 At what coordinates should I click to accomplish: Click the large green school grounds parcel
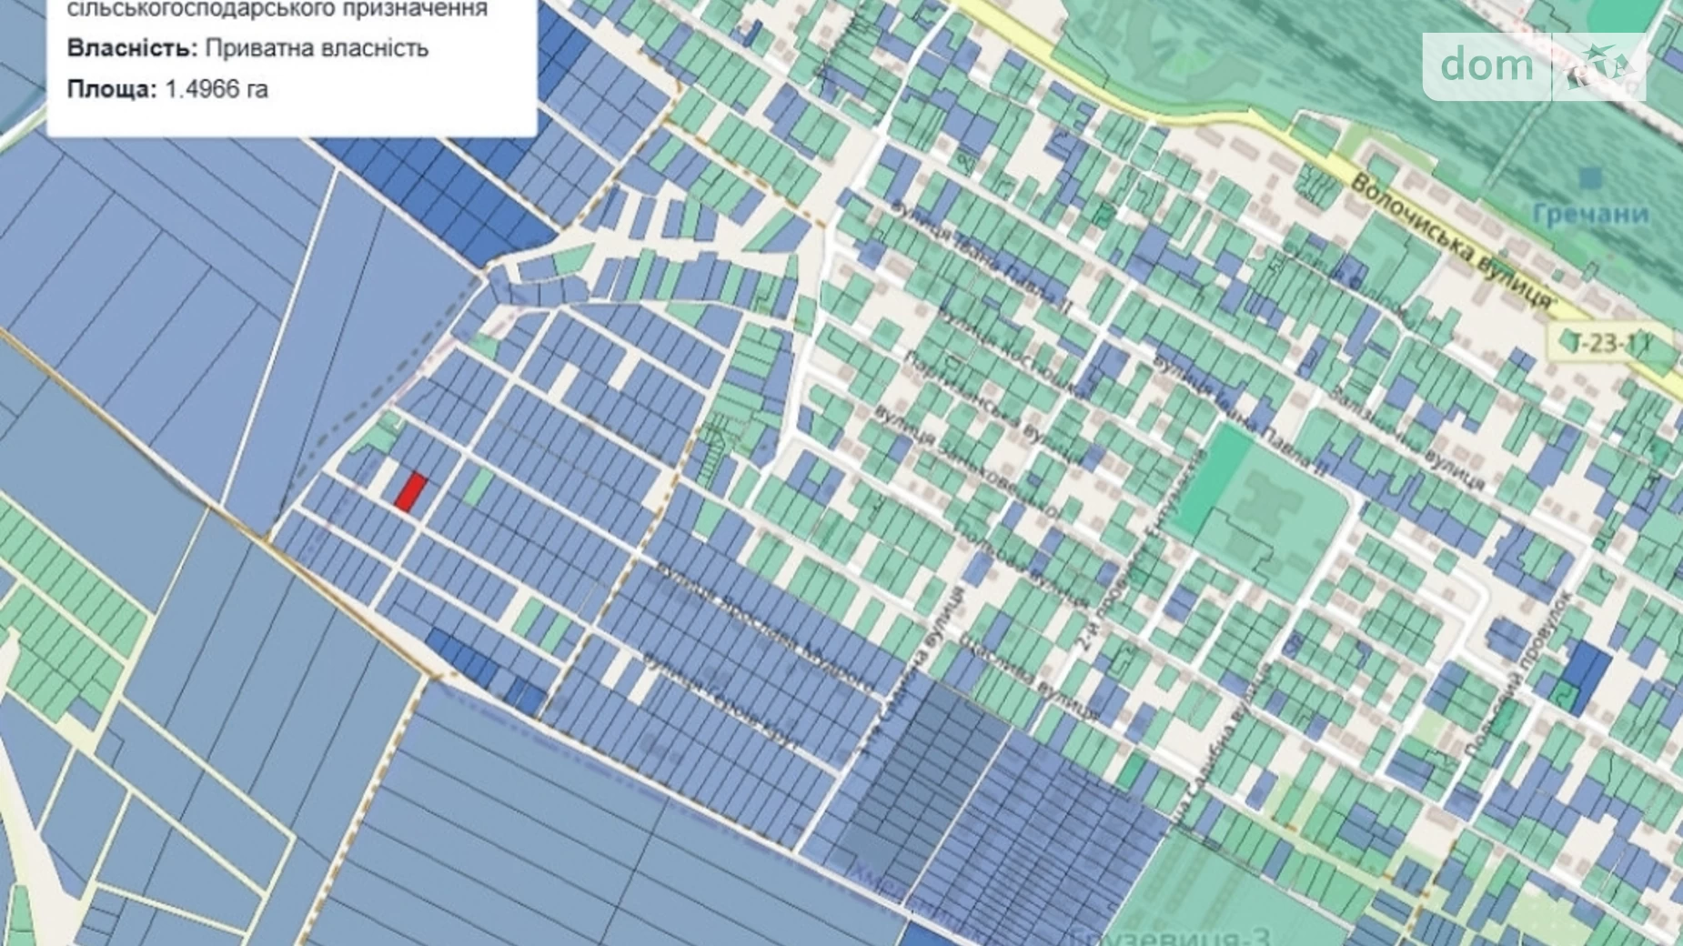[x=1283, y=518]
